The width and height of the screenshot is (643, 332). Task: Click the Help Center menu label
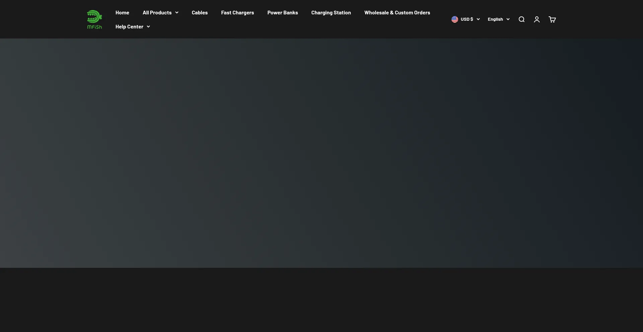[129, 27]
